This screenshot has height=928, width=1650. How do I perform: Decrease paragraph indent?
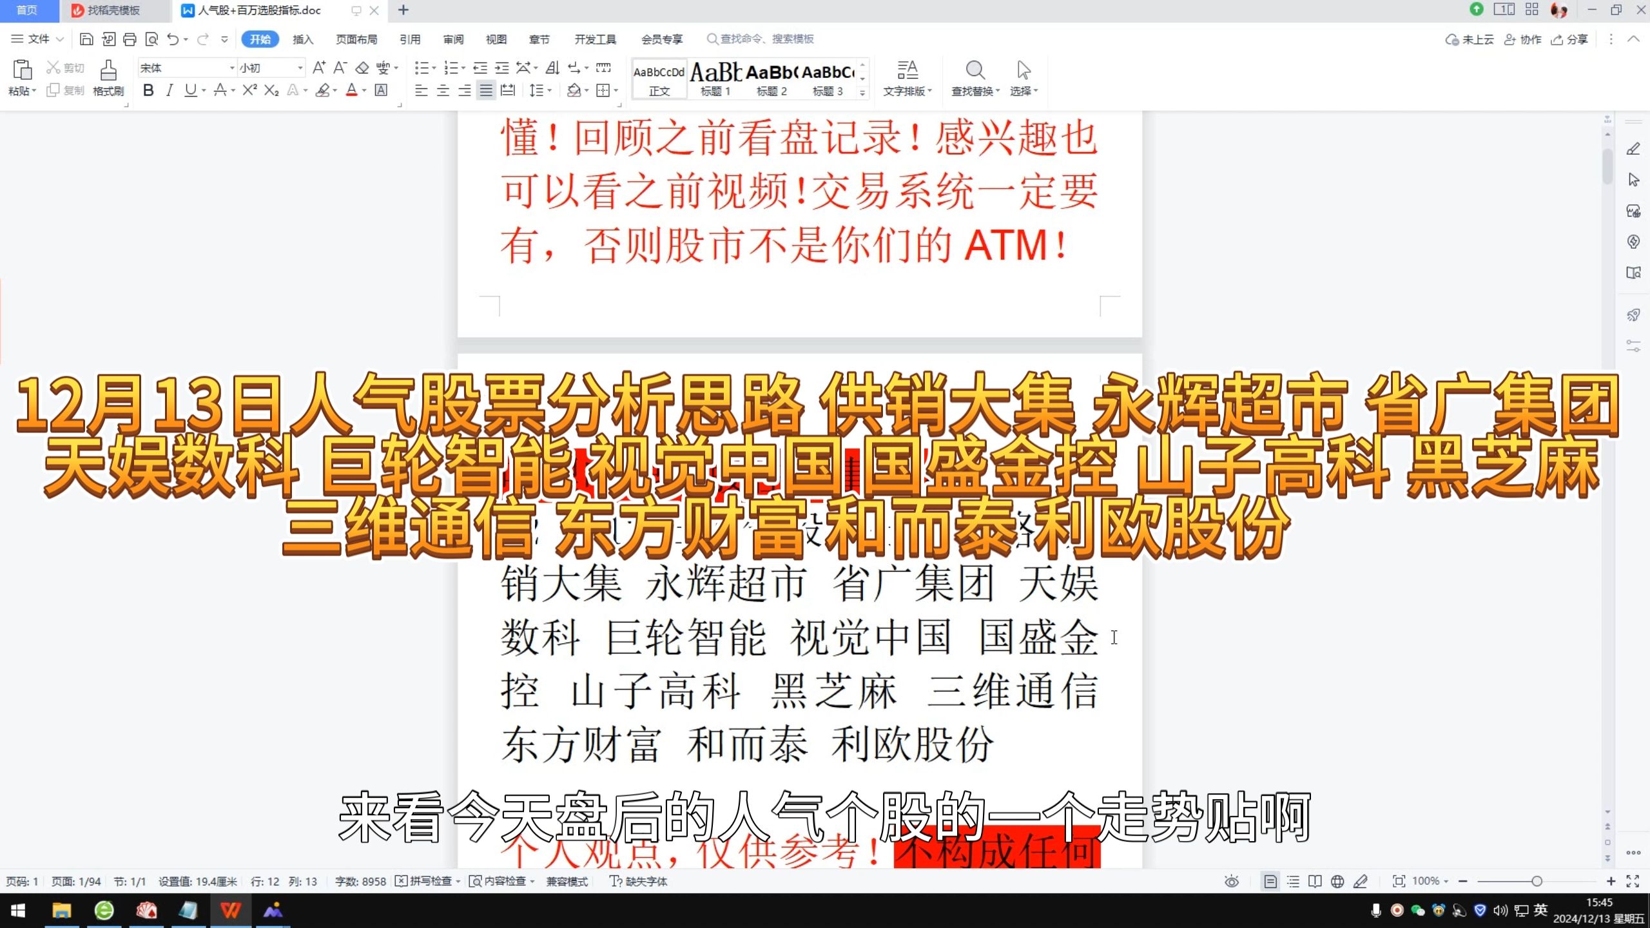[480, 68]
